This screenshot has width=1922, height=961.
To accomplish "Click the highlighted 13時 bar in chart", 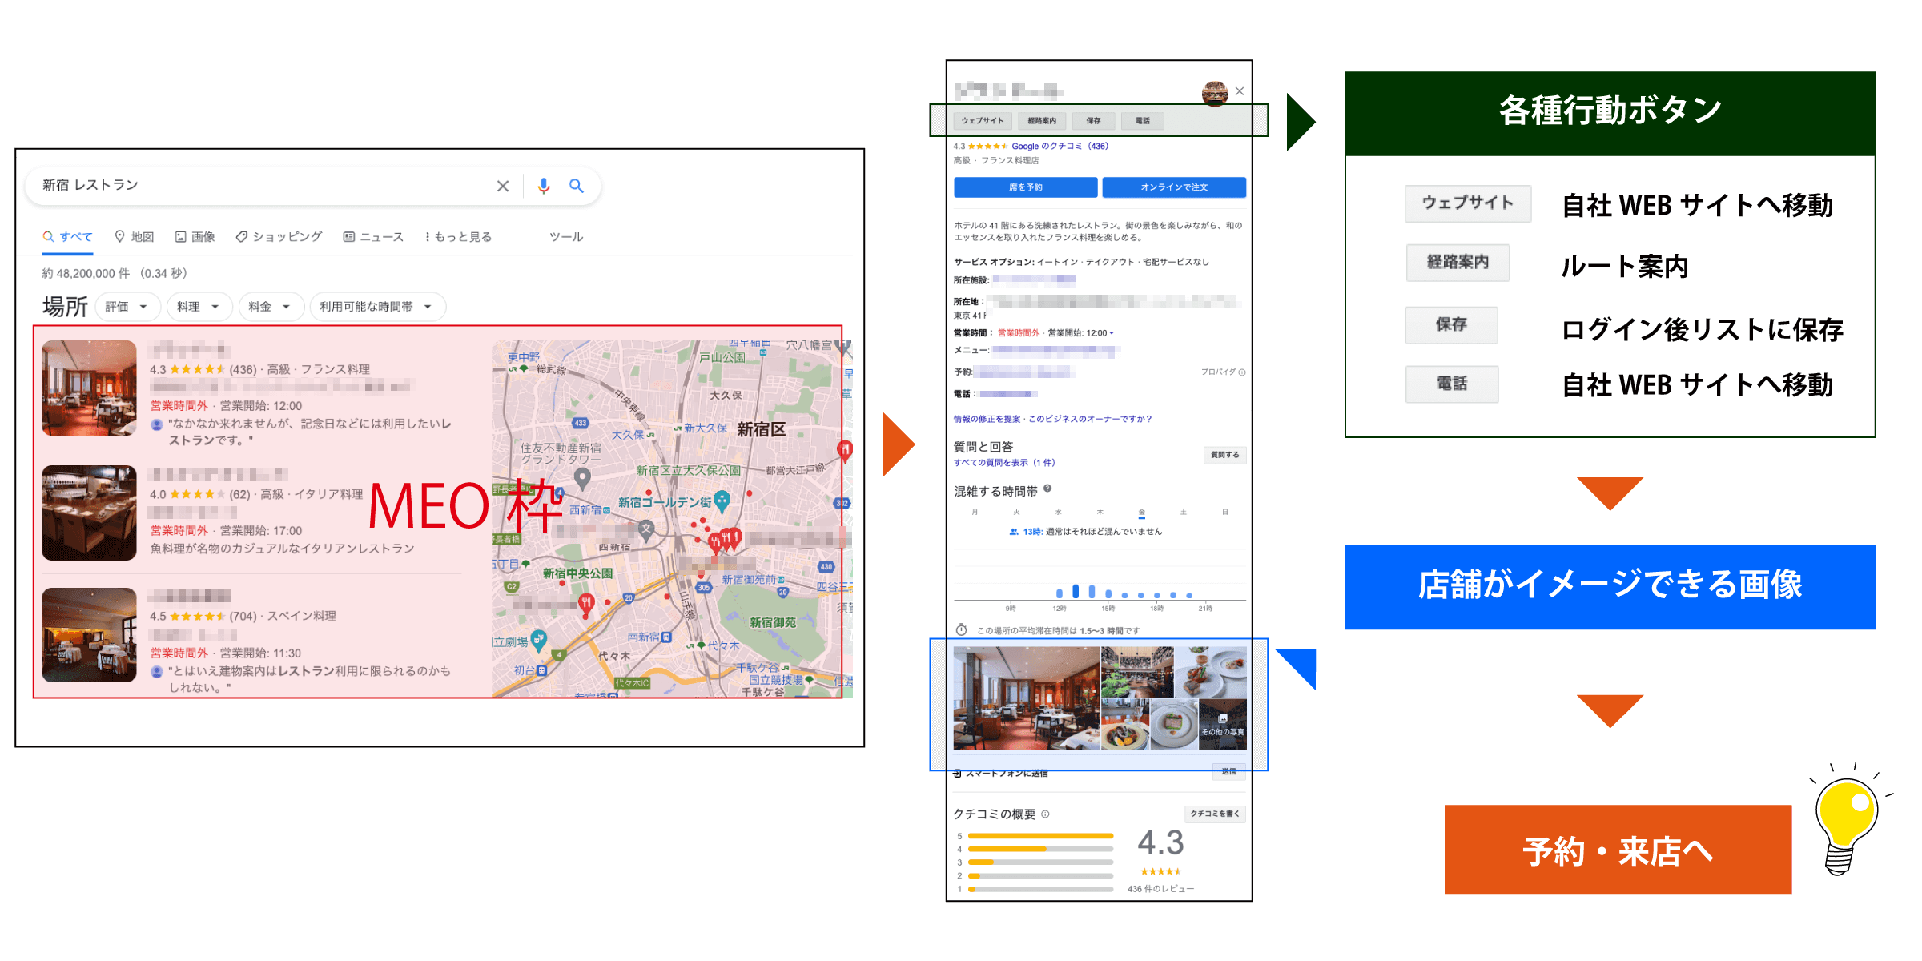I will [x=1076, y=591].
